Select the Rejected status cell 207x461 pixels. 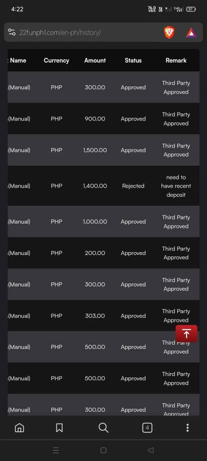point(133,186)
